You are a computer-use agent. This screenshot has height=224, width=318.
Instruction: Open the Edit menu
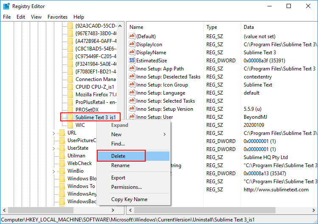(x=21, y=17)
